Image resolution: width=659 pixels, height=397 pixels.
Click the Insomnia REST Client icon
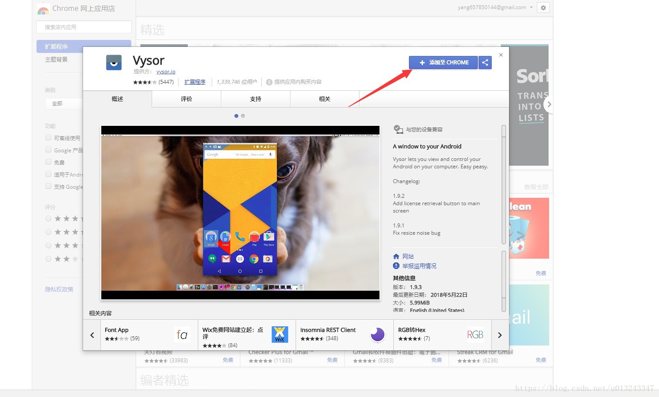click(x=378, y=335)
